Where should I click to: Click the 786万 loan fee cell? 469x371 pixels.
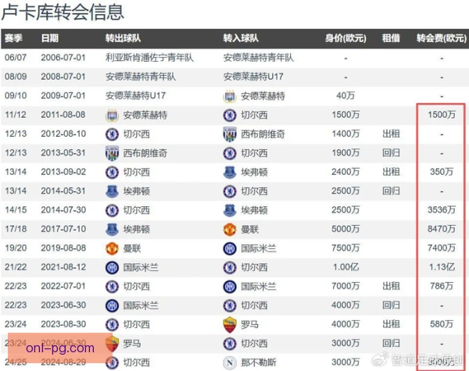pos(442,286)
